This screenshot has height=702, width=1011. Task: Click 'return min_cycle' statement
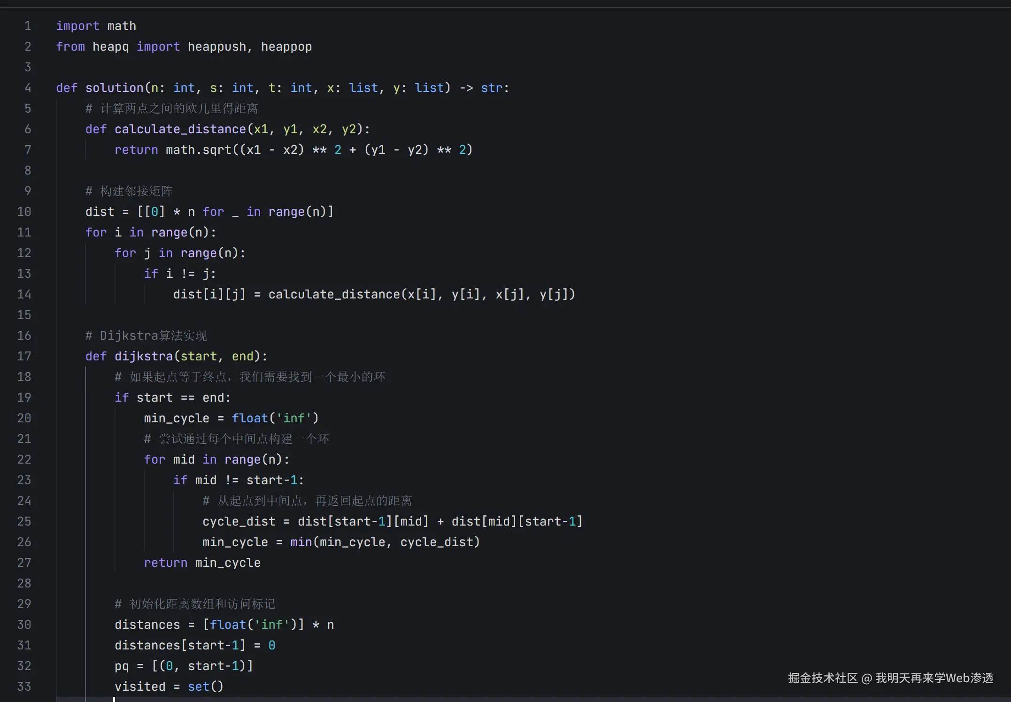click(202, 563)
